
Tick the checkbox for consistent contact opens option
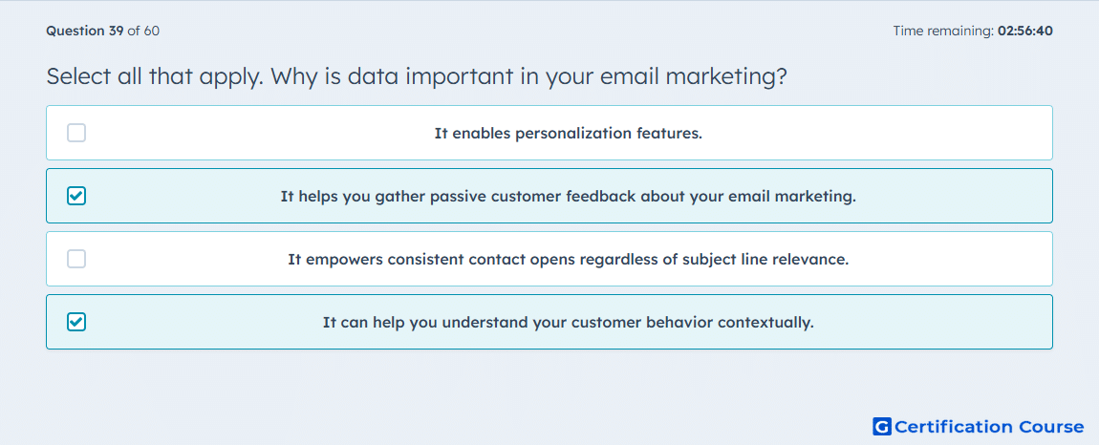76,259
